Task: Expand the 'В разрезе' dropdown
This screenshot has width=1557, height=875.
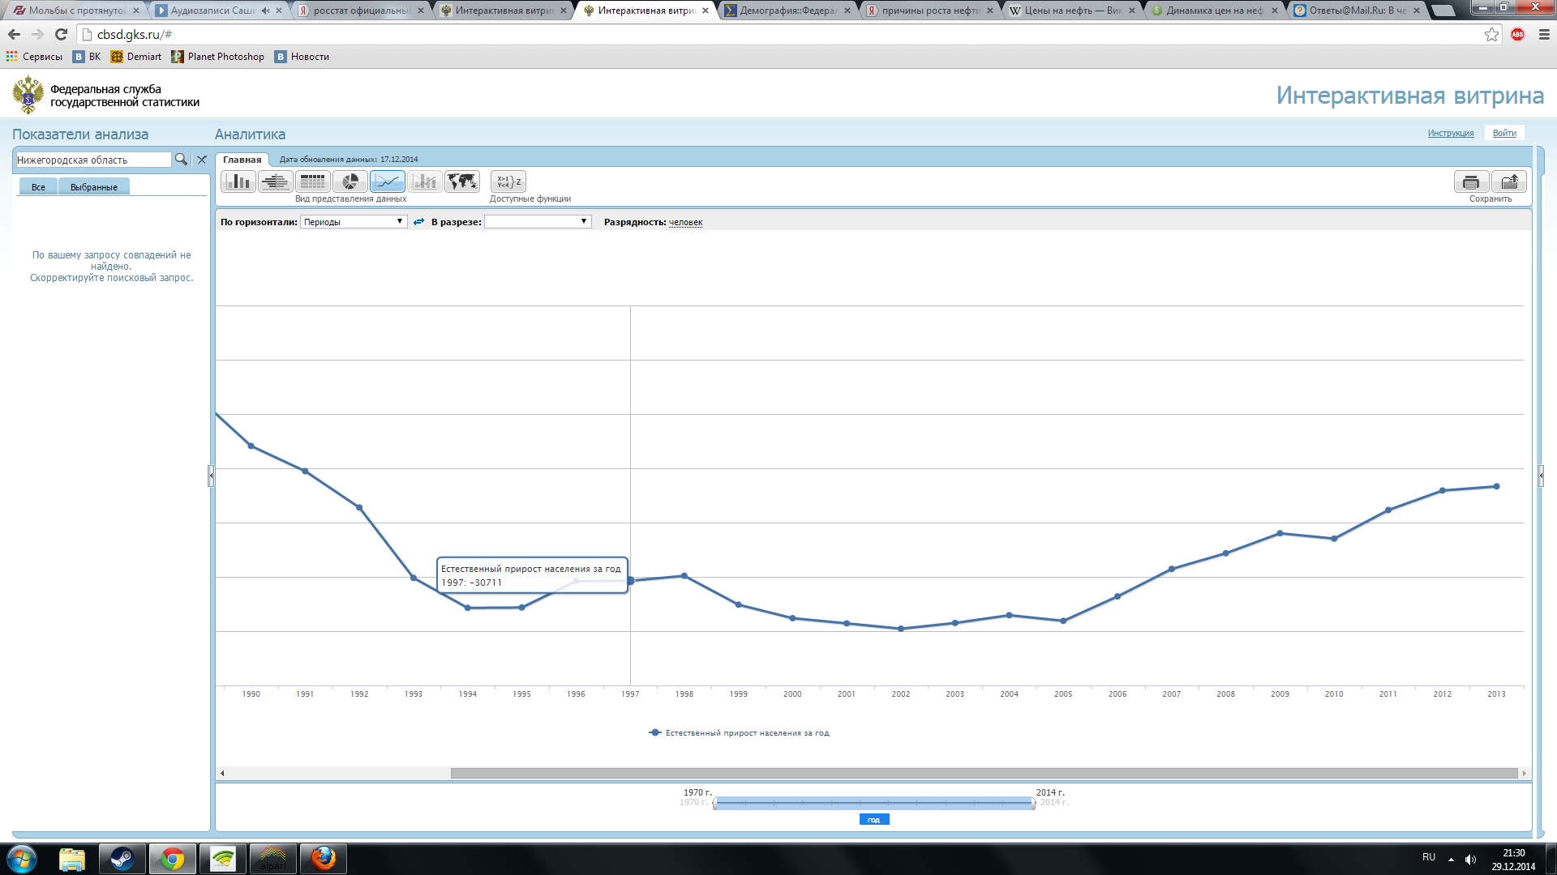Action: [538, 222]
